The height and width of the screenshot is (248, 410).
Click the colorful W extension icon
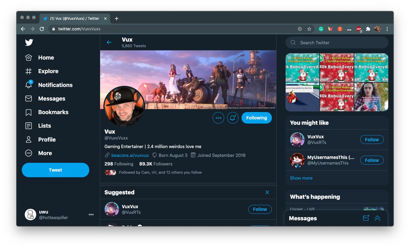(330, 29)
